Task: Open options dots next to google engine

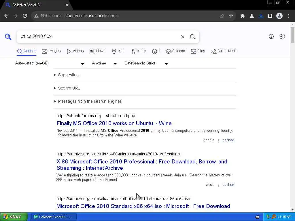Action: 219,140
